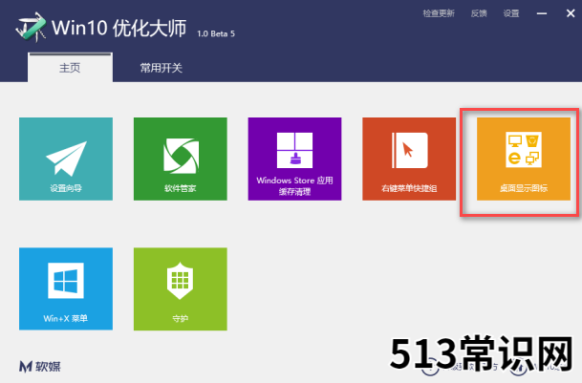Viewport: 582px width, 383px height.
Task: Switch to the 主页 tab
Action: (70, 68)
